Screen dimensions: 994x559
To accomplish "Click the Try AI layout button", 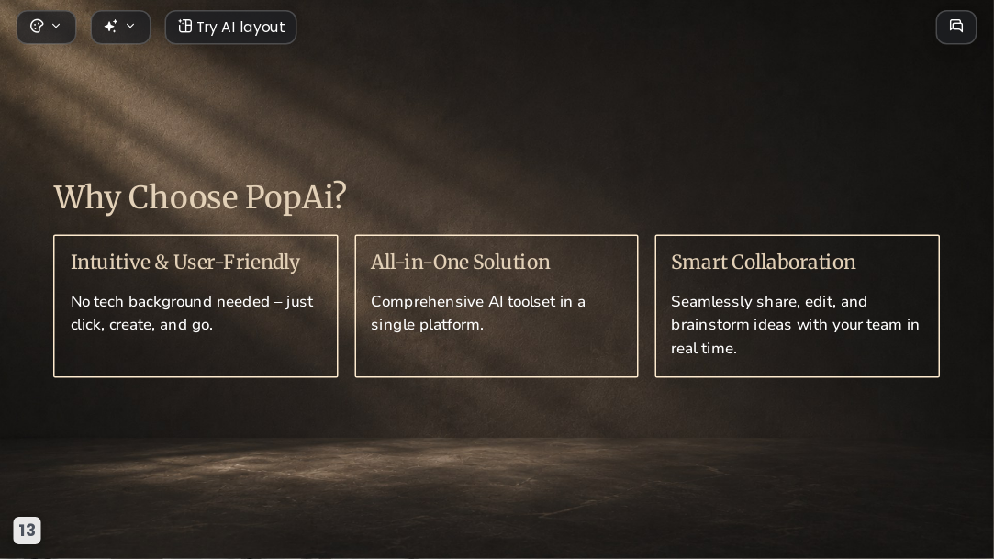I will tap(230, 28).
